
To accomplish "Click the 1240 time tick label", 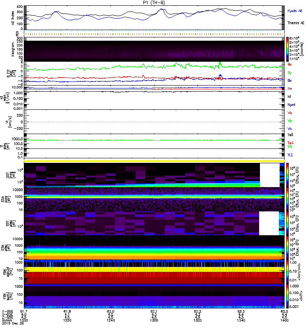I will click(x=110, y=320).
